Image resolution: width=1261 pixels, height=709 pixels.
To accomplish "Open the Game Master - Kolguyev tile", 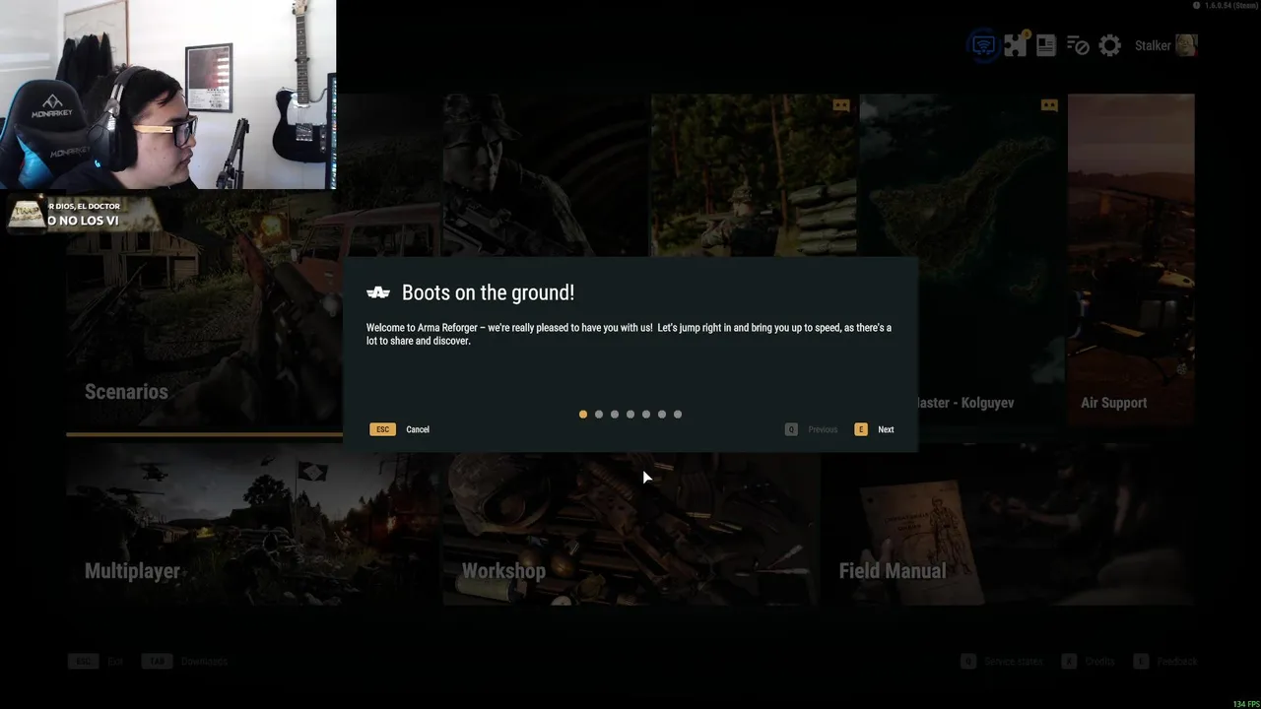I will (x=962, y=260).
